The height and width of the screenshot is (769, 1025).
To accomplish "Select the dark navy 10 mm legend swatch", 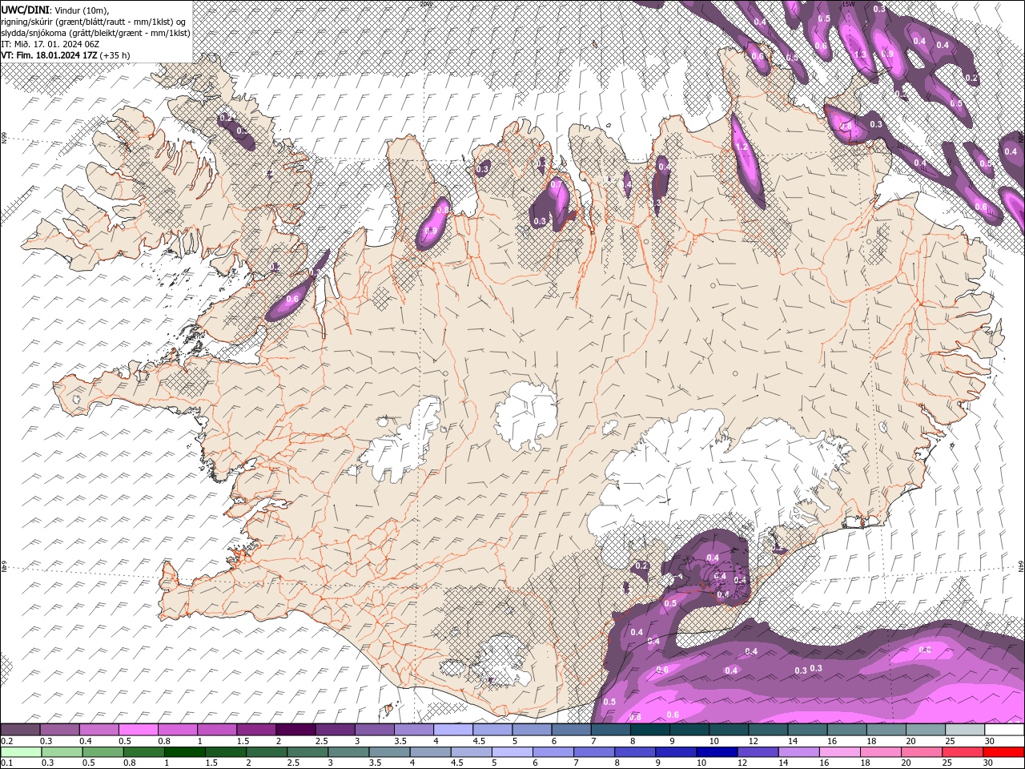I will click(x=715, y=751).
